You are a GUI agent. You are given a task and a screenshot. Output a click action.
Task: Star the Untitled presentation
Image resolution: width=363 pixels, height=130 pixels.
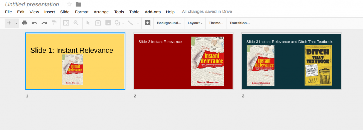pos(69,4)
